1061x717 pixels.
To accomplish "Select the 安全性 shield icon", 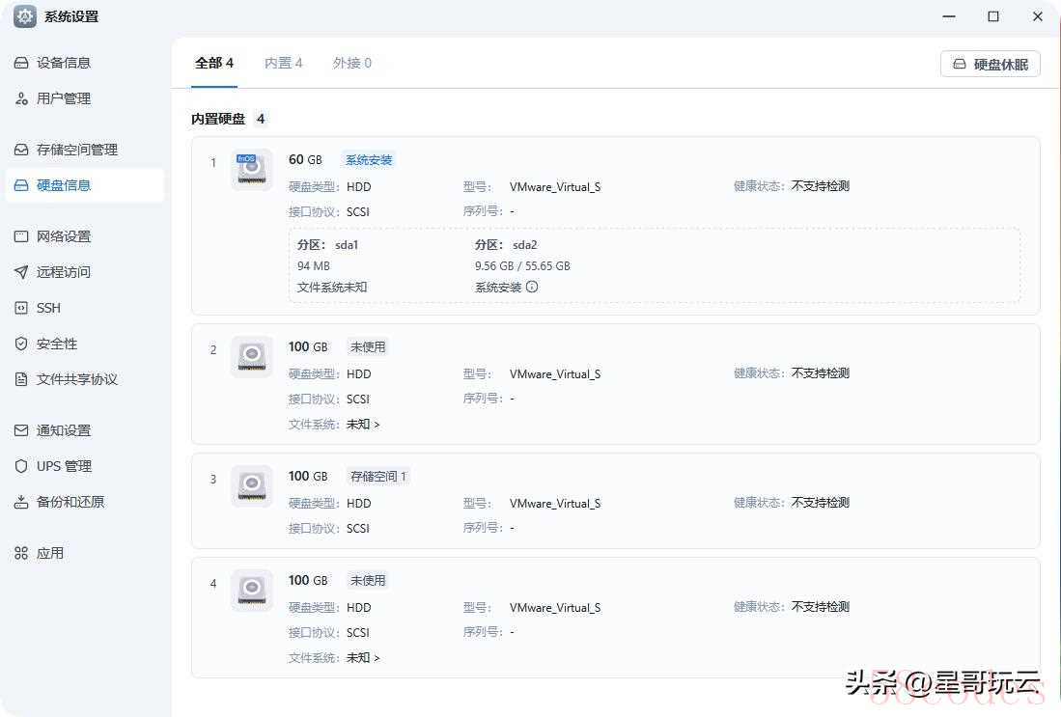I will pos(21,344).
